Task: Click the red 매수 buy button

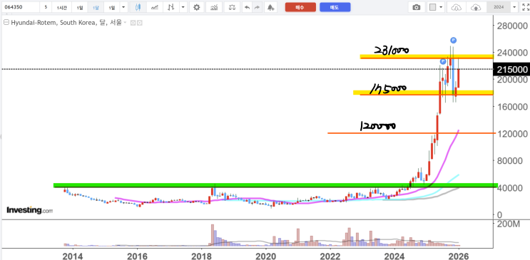Action: (300, 7)
